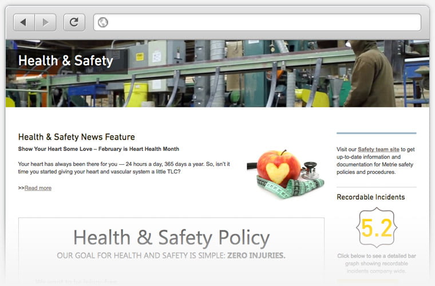Open the Read more link
The image size is (435, 286).
click(x=38, y=188)
